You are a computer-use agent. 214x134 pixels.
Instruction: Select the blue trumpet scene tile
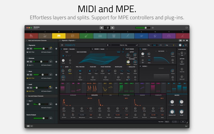pyautogui.click(x=142, y=36)
